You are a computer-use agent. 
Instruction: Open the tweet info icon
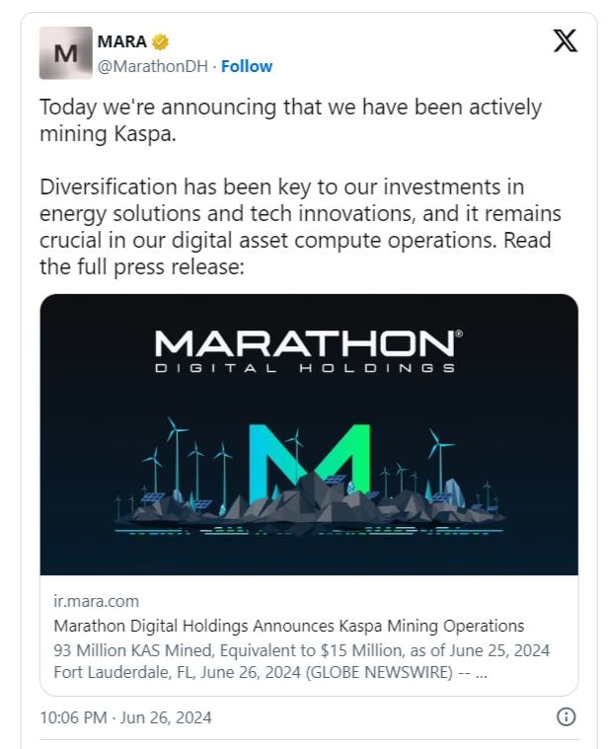pyautogui.click(x=567, y=717)
